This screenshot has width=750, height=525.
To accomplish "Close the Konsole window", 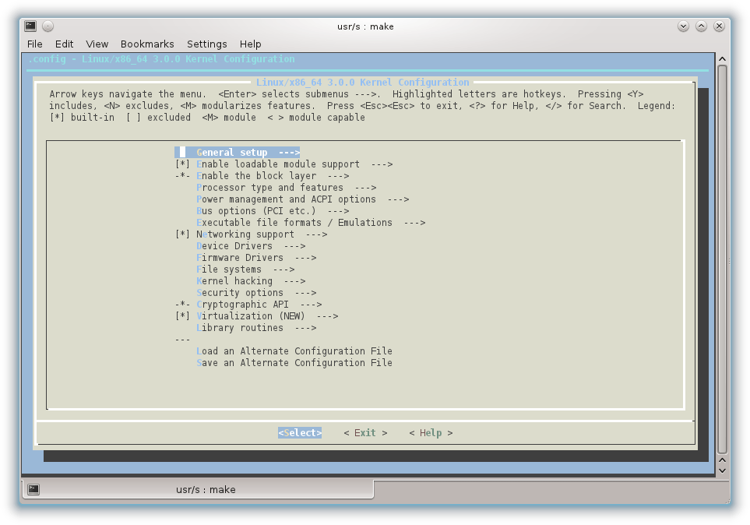I will [x=719, y=26].
